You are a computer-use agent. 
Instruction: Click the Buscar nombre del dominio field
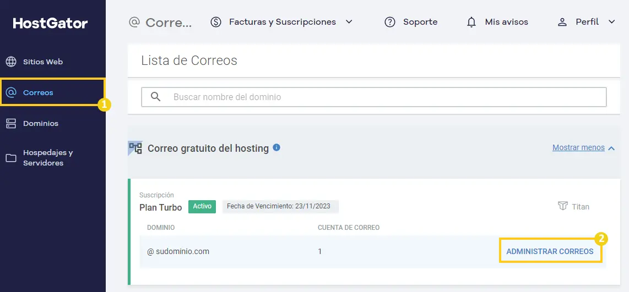tap(374, 97)
